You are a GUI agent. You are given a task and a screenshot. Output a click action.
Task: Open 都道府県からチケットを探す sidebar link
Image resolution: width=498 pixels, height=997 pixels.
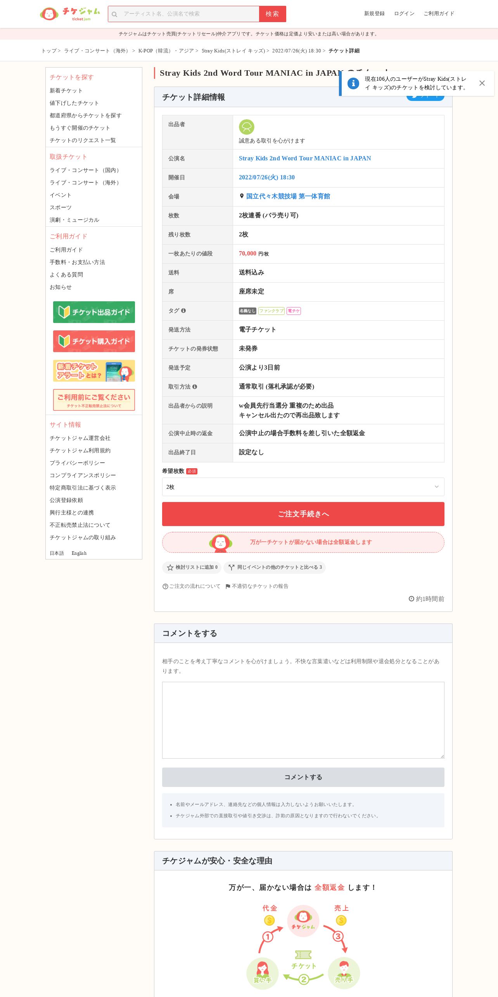tap(85, 115)
